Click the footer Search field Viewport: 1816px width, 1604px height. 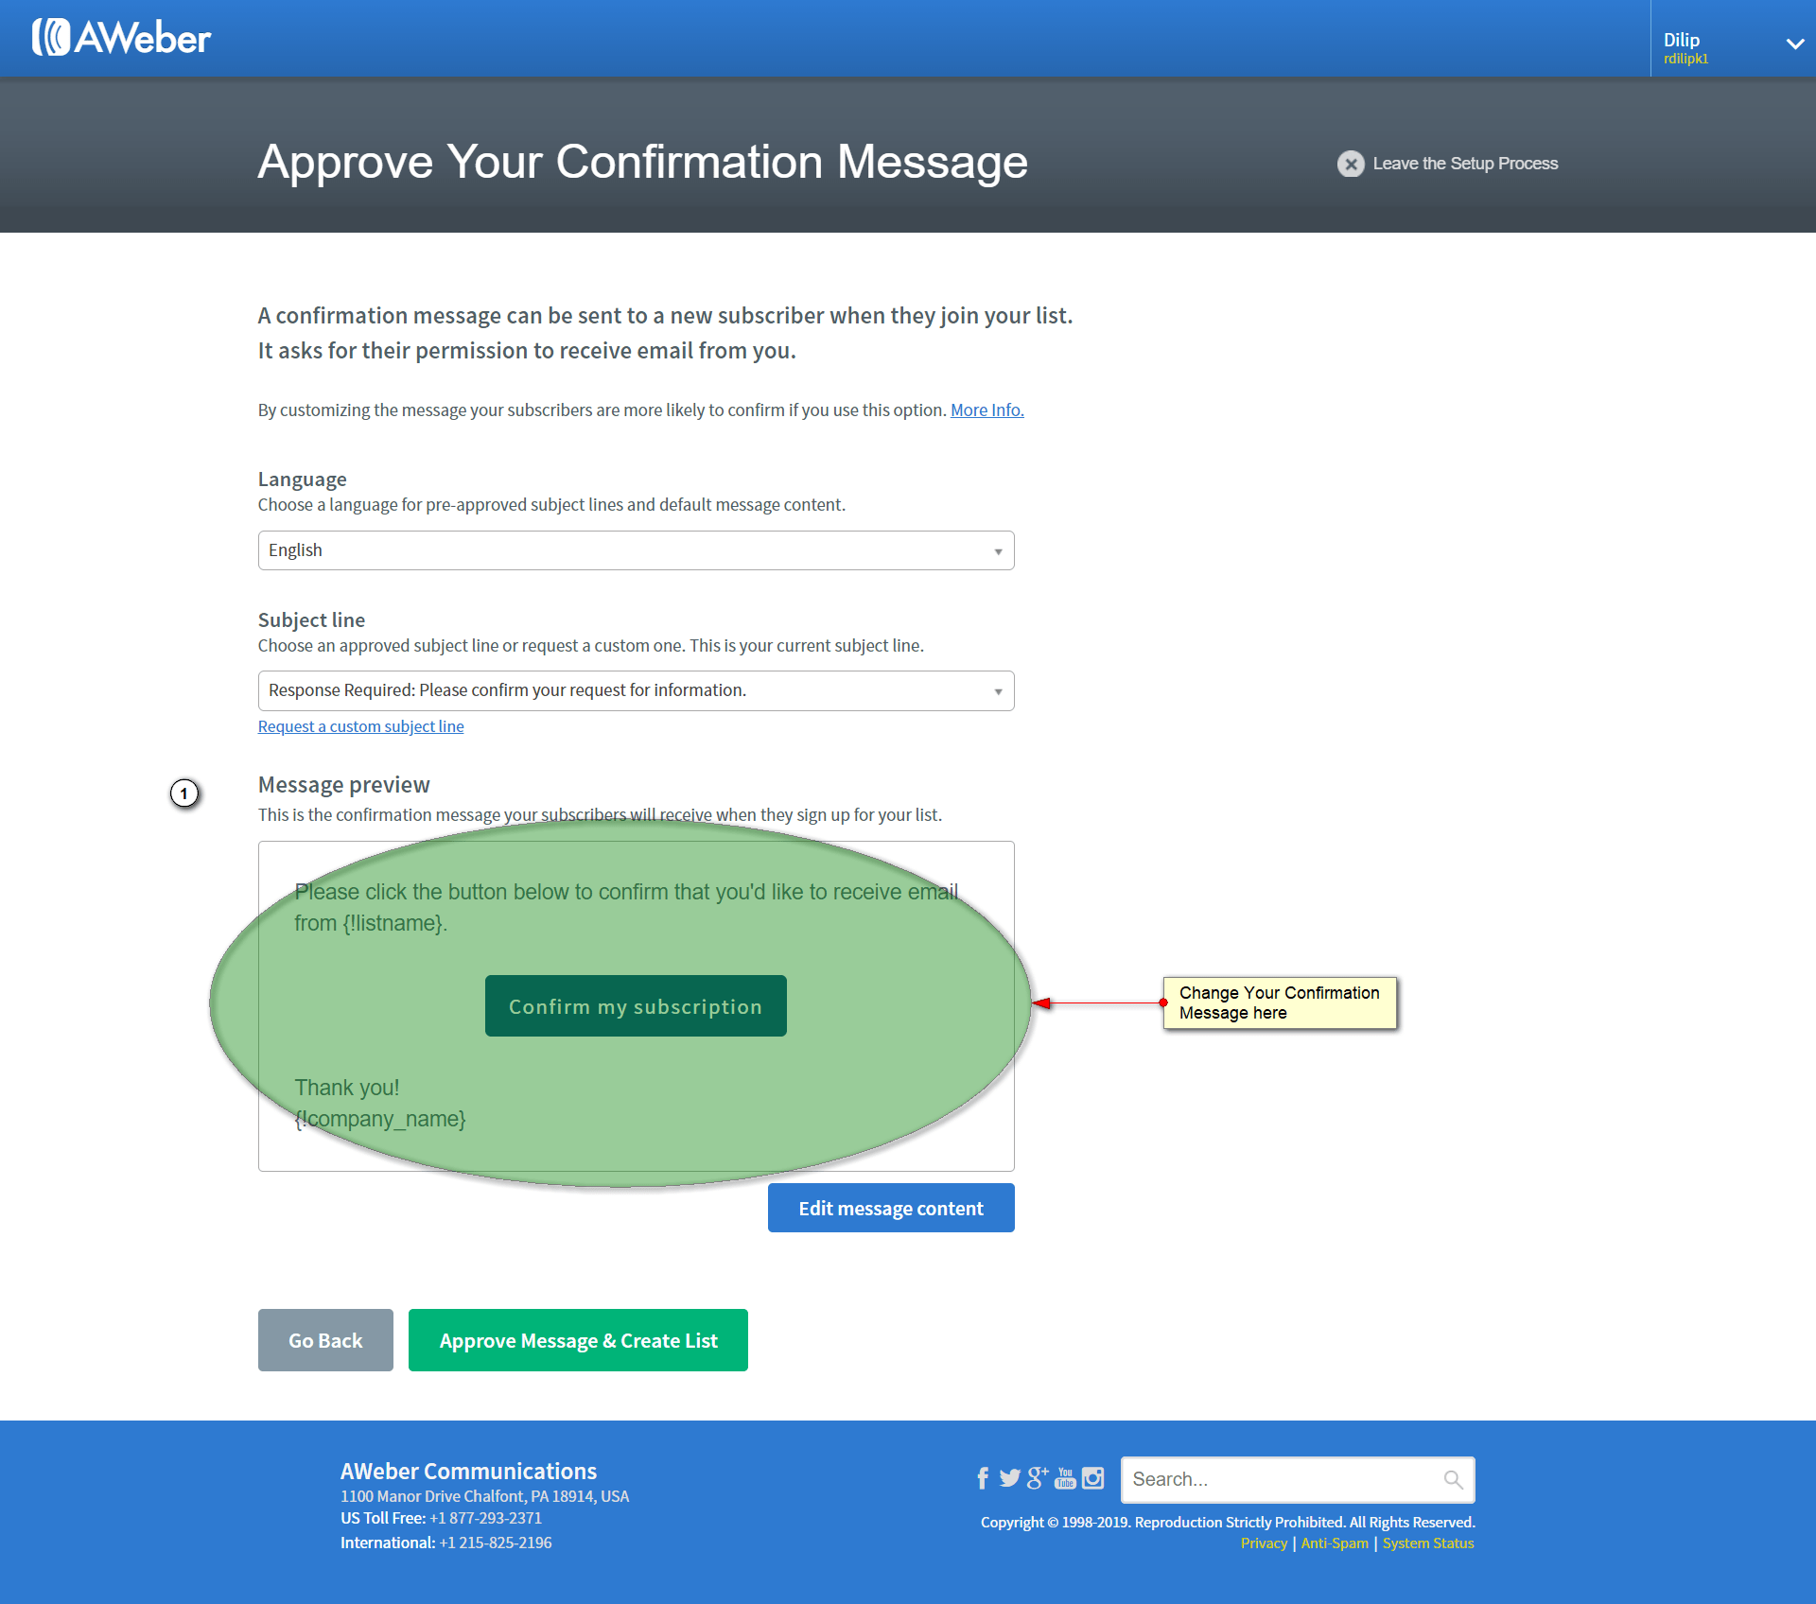click(1282, 1480)
